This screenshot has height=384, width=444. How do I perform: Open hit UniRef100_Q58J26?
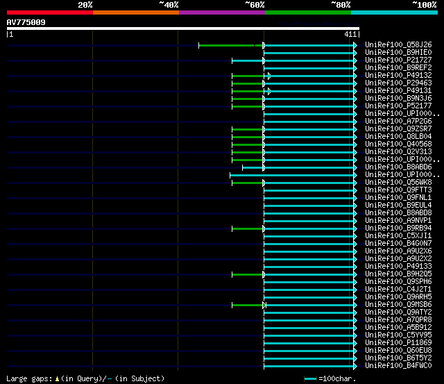tap(398, 44)
